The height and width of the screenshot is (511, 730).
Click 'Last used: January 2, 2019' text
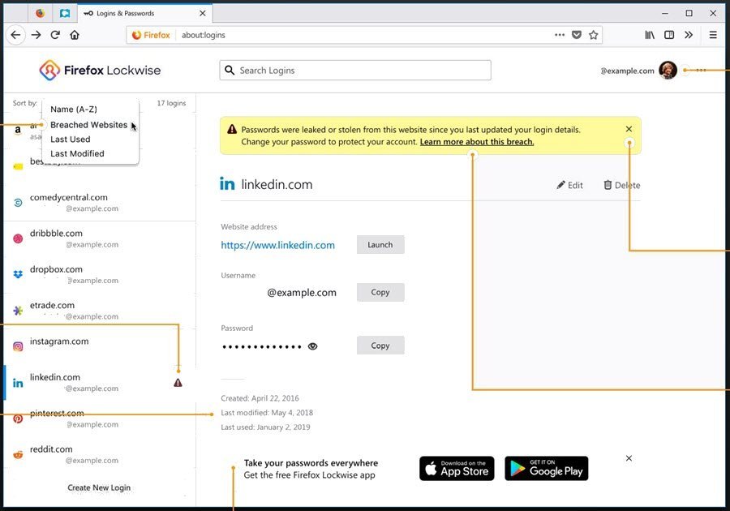point(265,427)
